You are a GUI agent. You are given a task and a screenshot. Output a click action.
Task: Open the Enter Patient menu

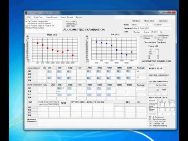pos(52,17)
